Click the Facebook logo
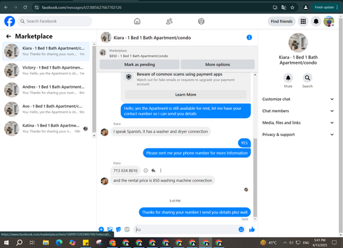The height and width of the screenshot is (248, 343). point(10,21)
